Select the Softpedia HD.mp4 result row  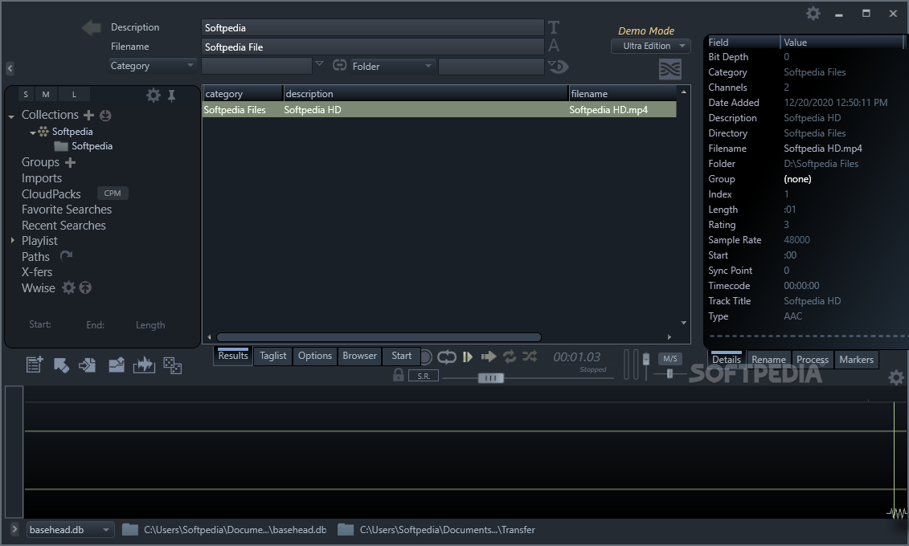click(x=440, y=109)
